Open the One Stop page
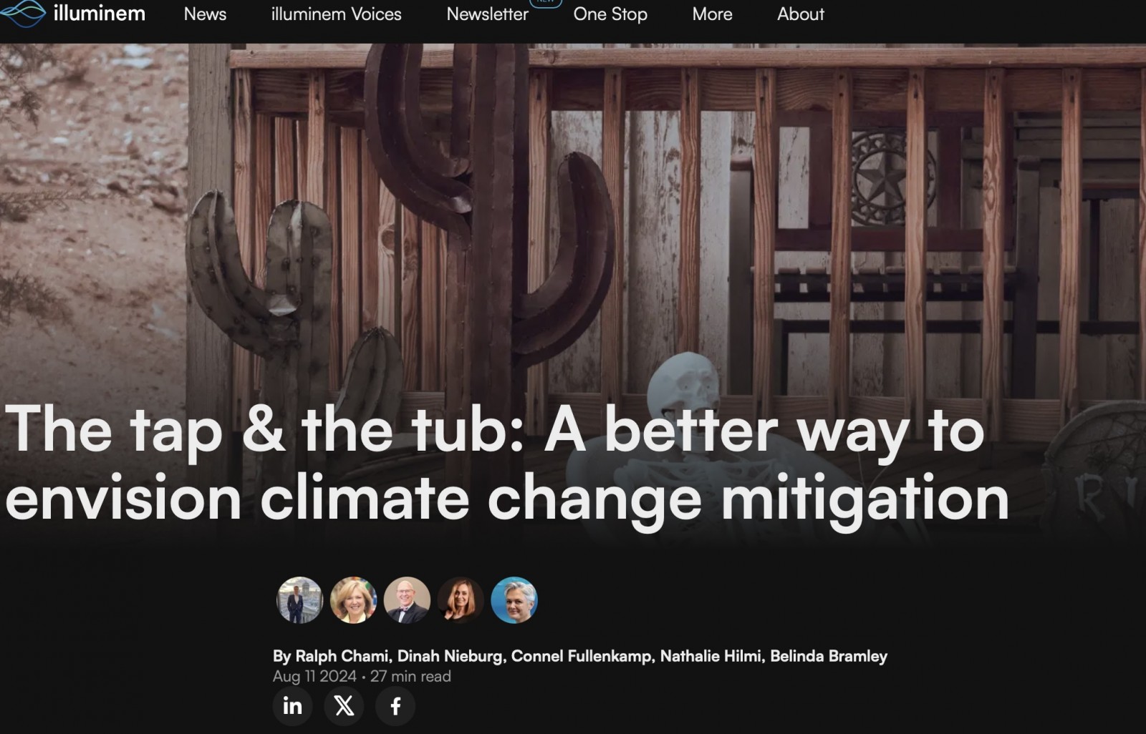Viewport: 1146px width, 734px height. pos(610,14)
